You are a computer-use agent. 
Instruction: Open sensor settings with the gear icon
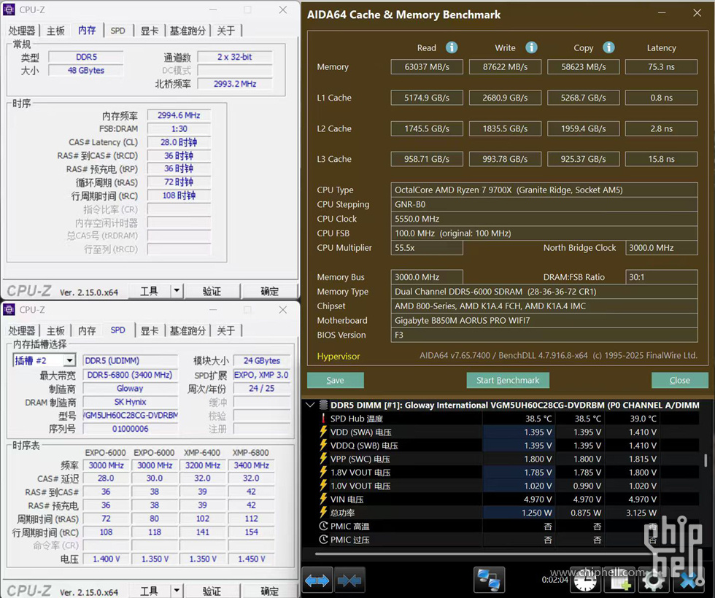[654, 580]
